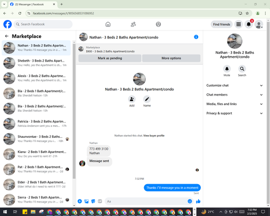
Task: Open the emoji picker in message box
Action: (190, 201)
